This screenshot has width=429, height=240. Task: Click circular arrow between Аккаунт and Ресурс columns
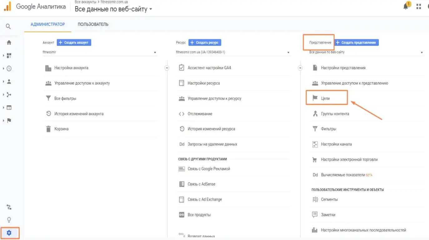(167, 67)
